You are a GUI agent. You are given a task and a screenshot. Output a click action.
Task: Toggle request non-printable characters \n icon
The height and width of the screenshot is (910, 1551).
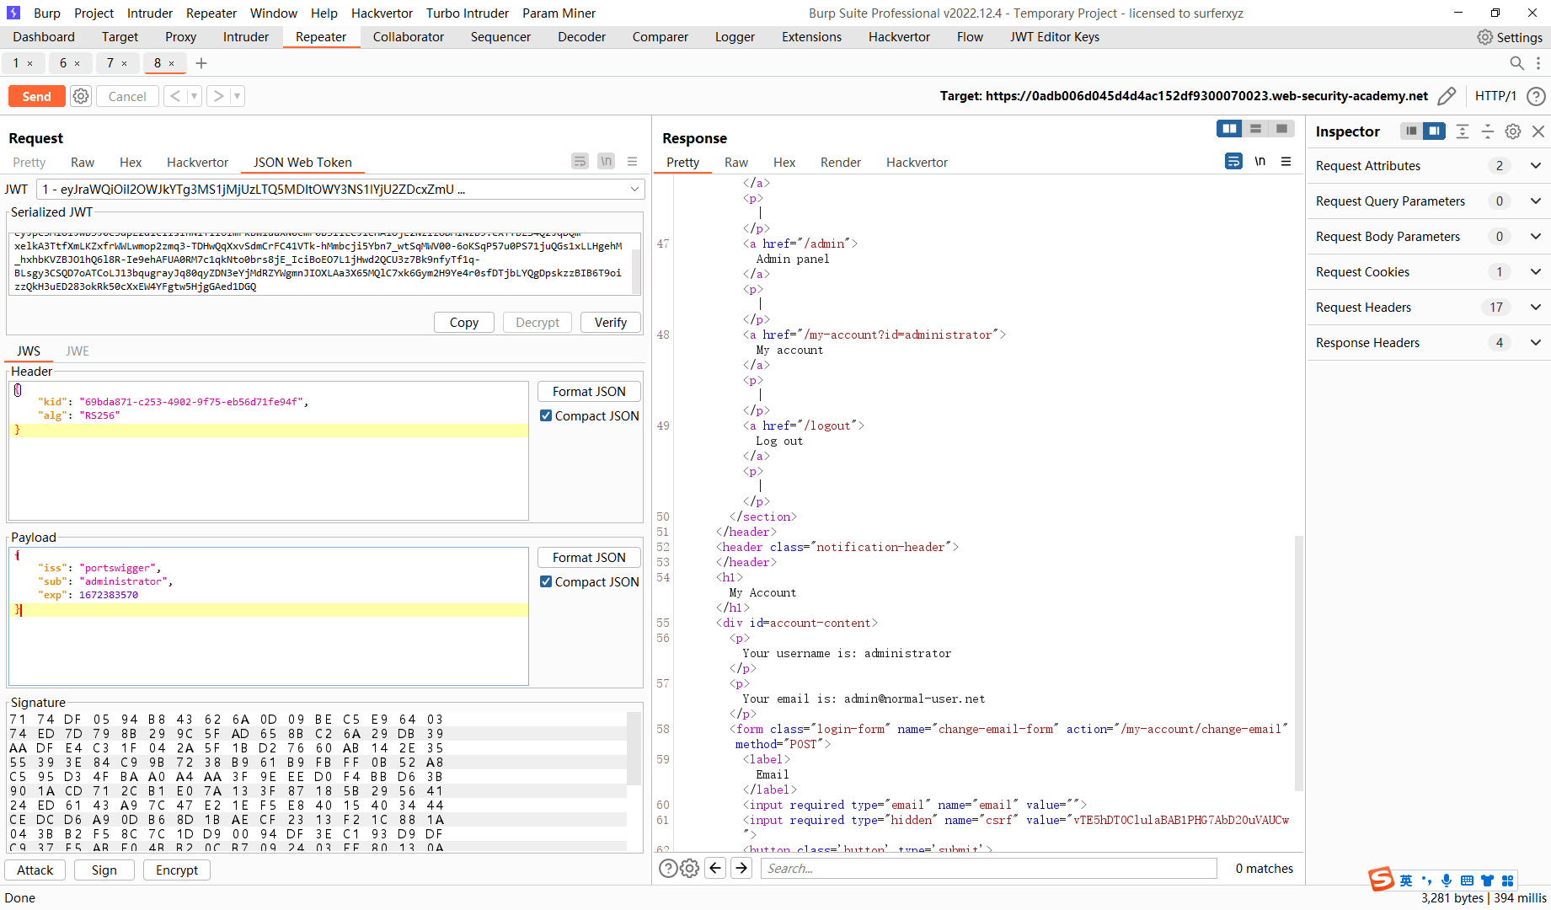[606, 161]
